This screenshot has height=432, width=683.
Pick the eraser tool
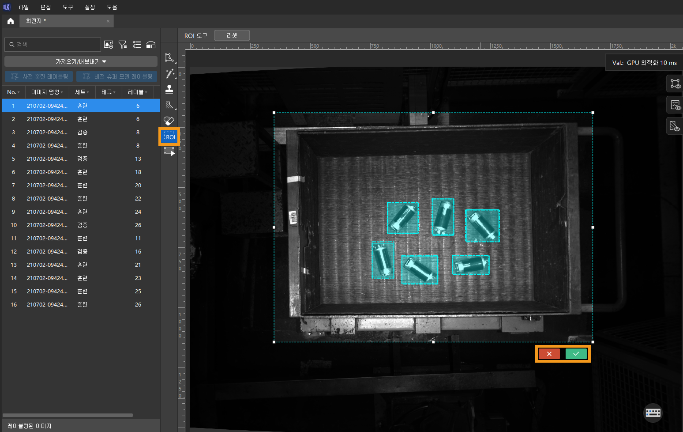pos(169,121)
